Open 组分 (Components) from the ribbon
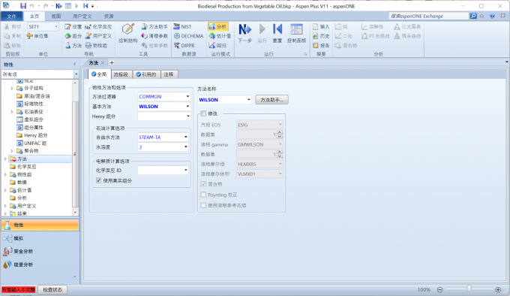Image resolution: width=510 pixels, height=296 pixels. [73, 36]
